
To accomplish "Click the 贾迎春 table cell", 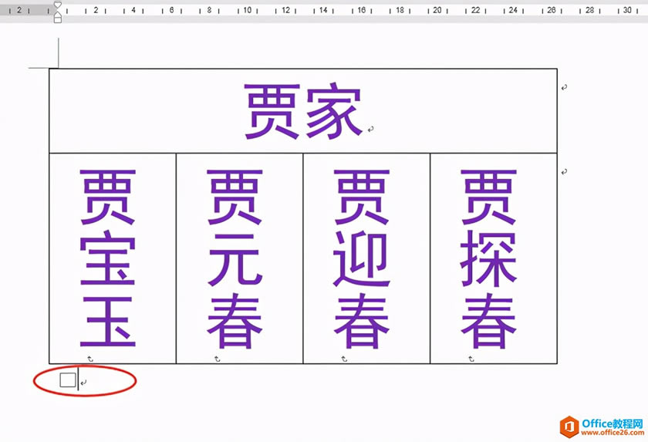I will [366, 258].
